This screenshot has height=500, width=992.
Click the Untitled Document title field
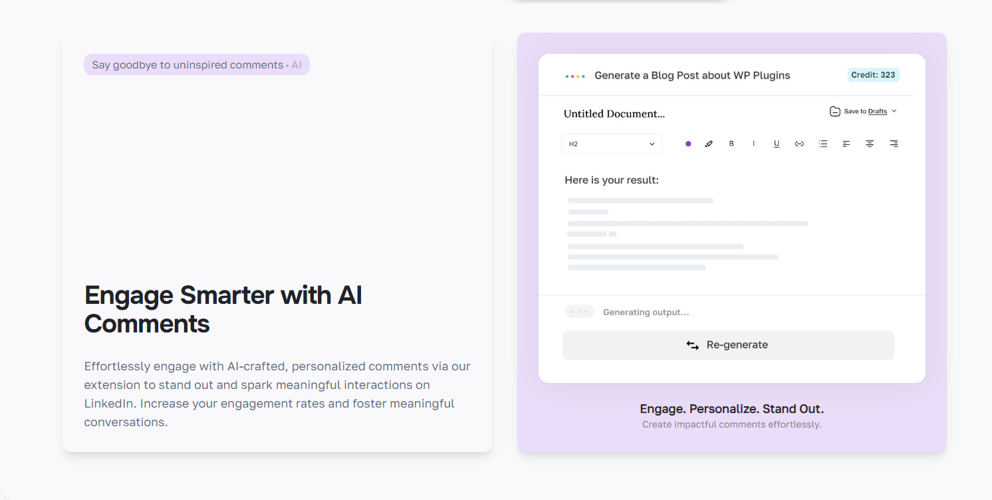click(x=614, y=113)
